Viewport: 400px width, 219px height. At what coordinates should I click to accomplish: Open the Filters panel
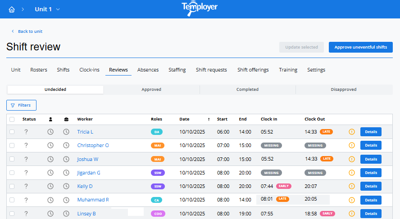(22, 105)
